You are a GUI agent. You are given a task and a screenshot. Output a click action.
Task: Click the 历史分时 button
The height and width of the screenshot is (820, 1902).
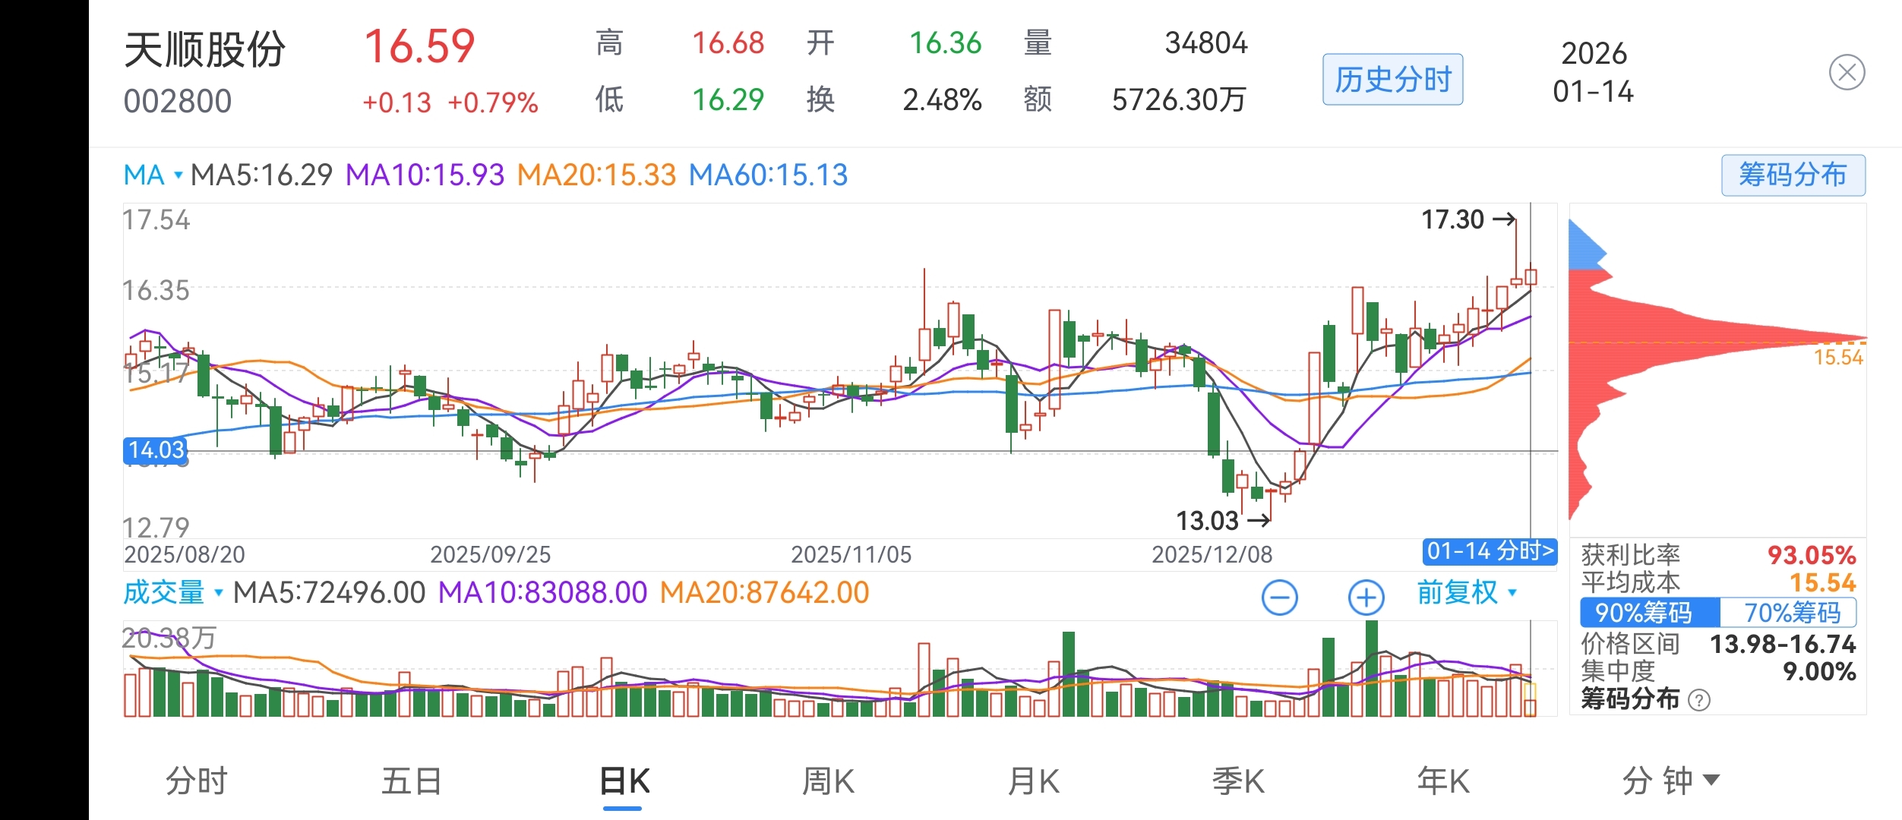[x=1392, y=79]
